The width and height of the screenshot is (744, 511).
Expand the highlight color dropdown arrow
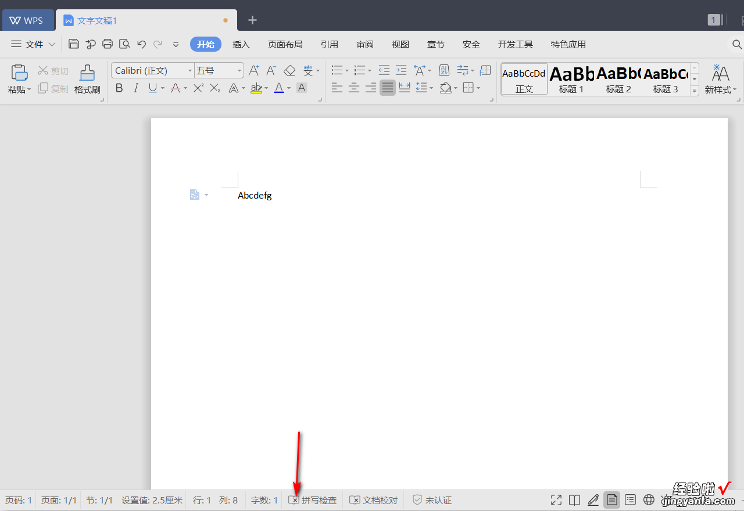click(266, 88)
